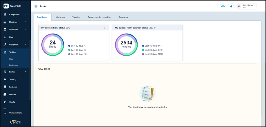The width and height of the screenshot is (266, 127).
Task: Select the Currency tab
Action: [123, 17]
